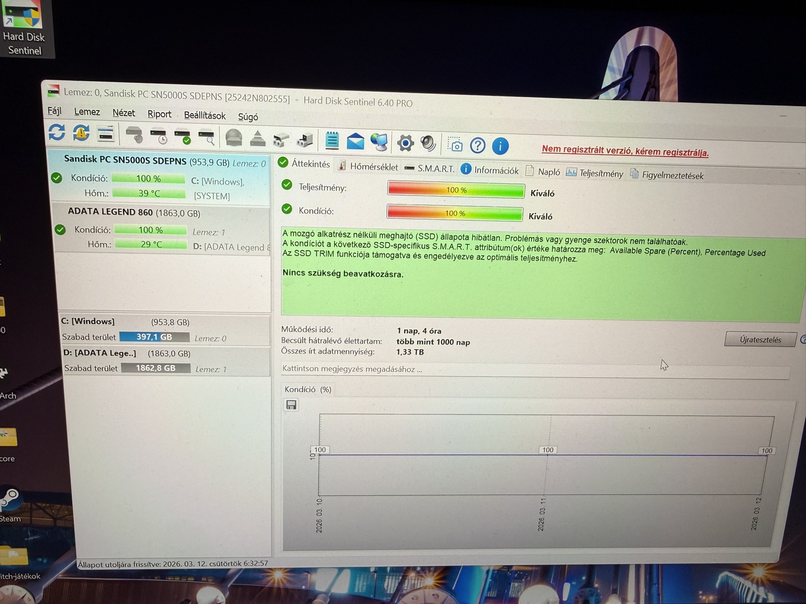Open the notepad report toolbar icon

coord(332,140)
